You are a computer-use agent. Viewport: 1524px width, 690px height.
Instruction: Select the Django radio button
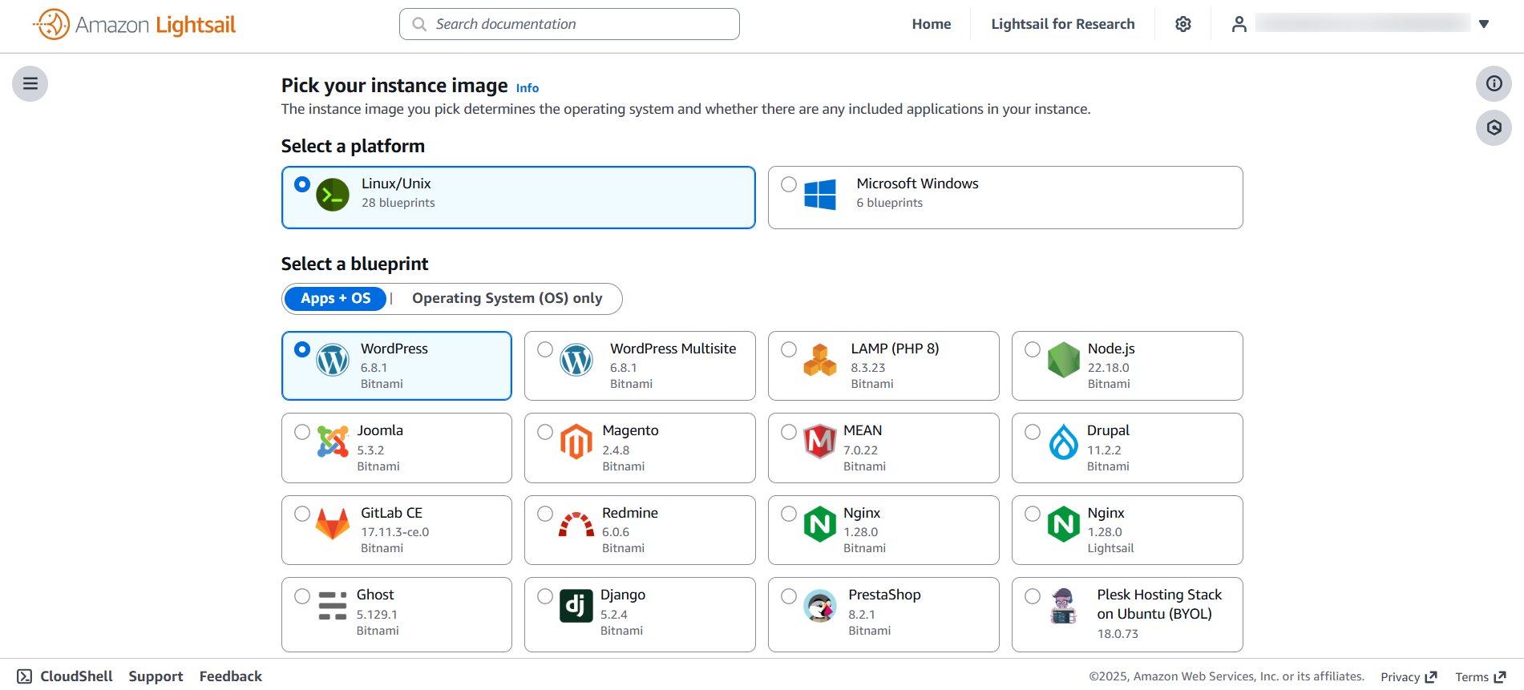tap(545, 596)
